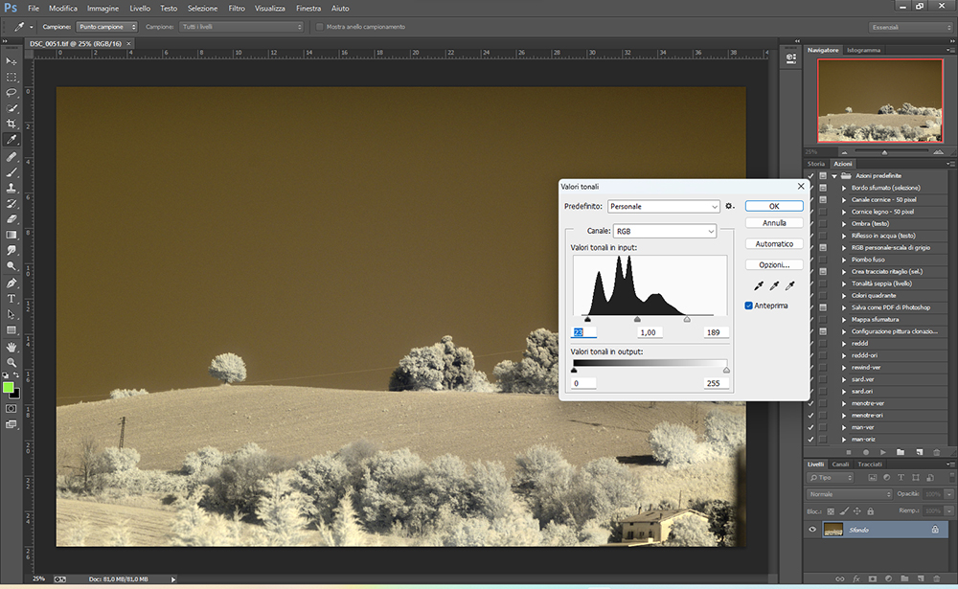The height and width of the screenshot is (589, 958).
Task: Open the Canale RGB dropdown
Action: coord(664,231)
